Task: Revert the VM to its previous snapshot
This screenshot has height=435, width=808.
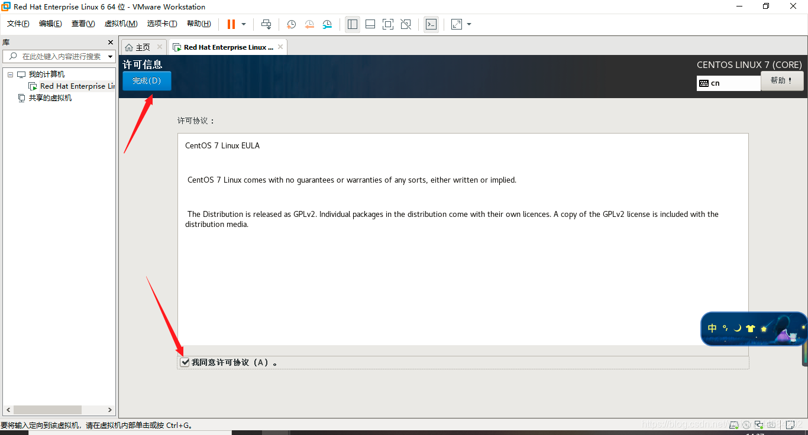Action: point(309,24)
